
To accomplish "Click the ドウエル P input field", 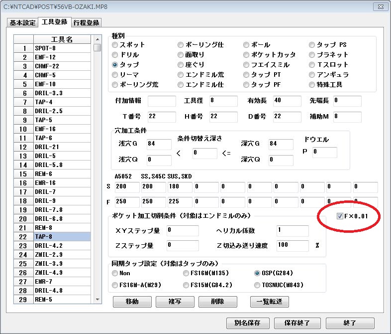I will 325,152.
